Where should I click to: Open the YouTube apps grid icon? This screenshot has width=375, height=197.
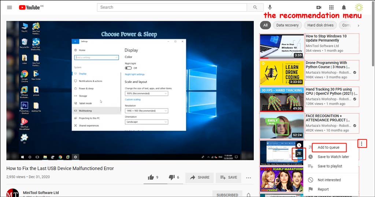tap(331, 7)
